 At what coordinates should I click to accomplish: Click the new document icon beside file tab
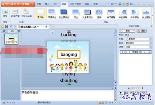[51, 27]
